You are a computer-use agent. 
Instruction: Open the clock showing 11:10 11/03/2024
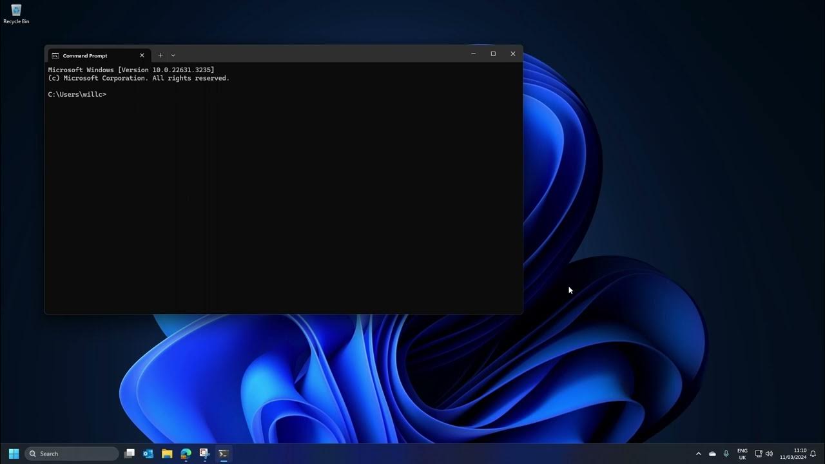pyautogui.click(x=793, y=454)
